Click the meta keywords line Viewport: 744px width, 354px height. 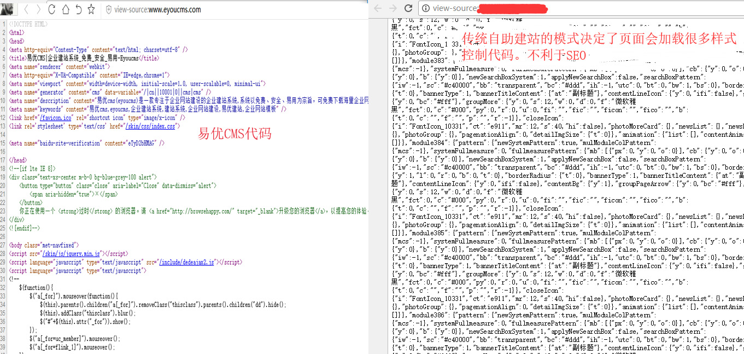(148, 109)
